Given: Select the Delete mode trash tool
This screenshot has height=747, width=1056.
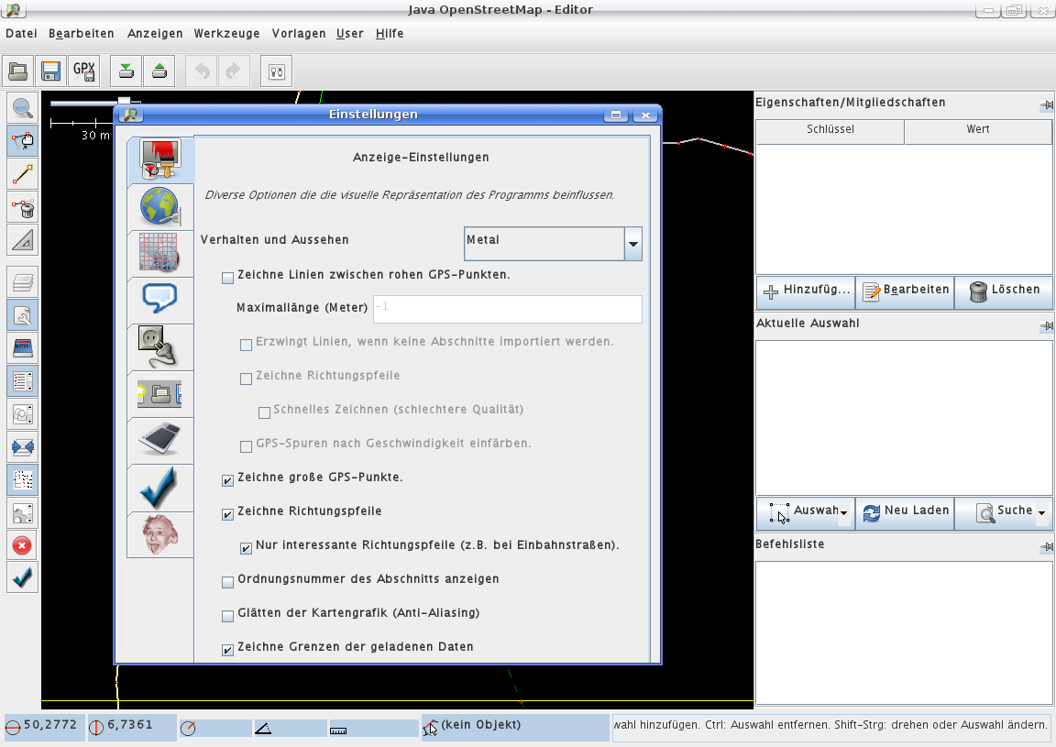Looking at the screenshot, I should coord(22,207).
